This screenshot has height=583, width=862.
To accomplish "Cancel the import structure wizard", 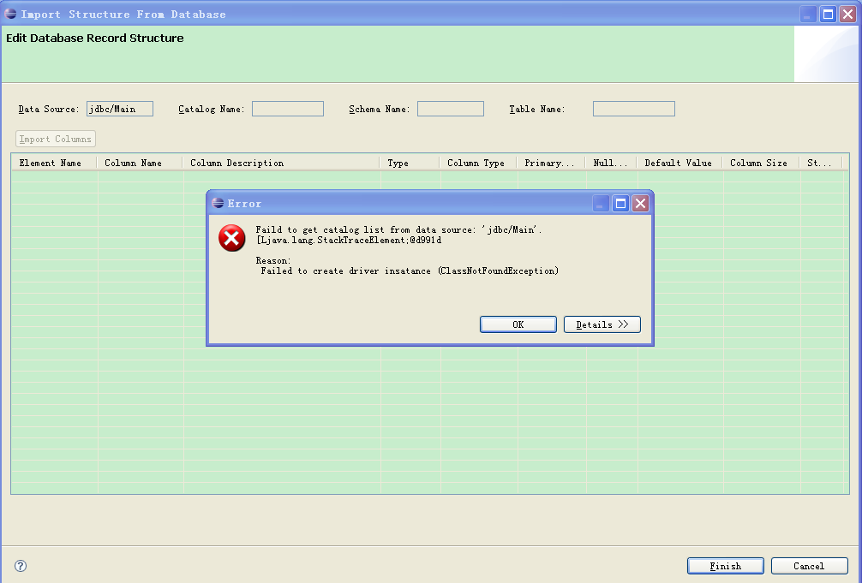I will click(x=809, y=566).
